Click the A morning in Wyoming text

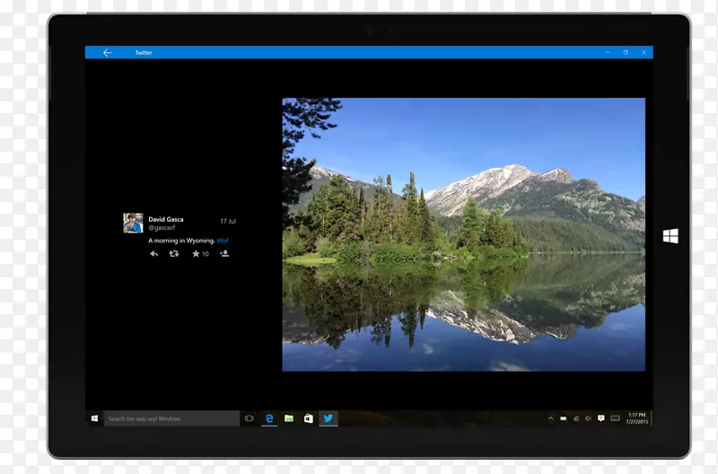click(181, 241)
